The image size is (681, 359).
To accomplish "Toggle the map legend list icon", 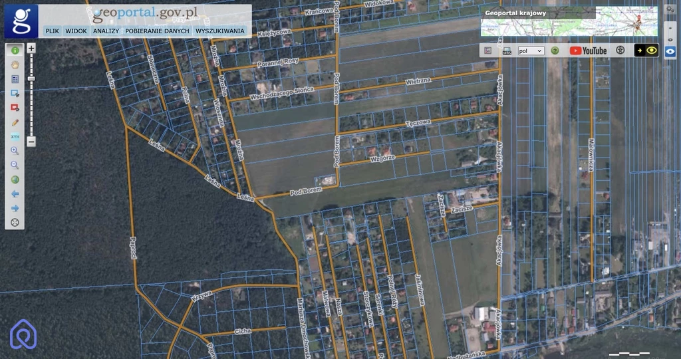I will 487,51.
